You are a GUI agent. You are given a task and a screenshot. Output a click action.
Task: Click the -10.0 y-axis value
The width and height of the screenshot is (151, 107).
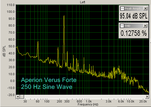coord(11,88)
